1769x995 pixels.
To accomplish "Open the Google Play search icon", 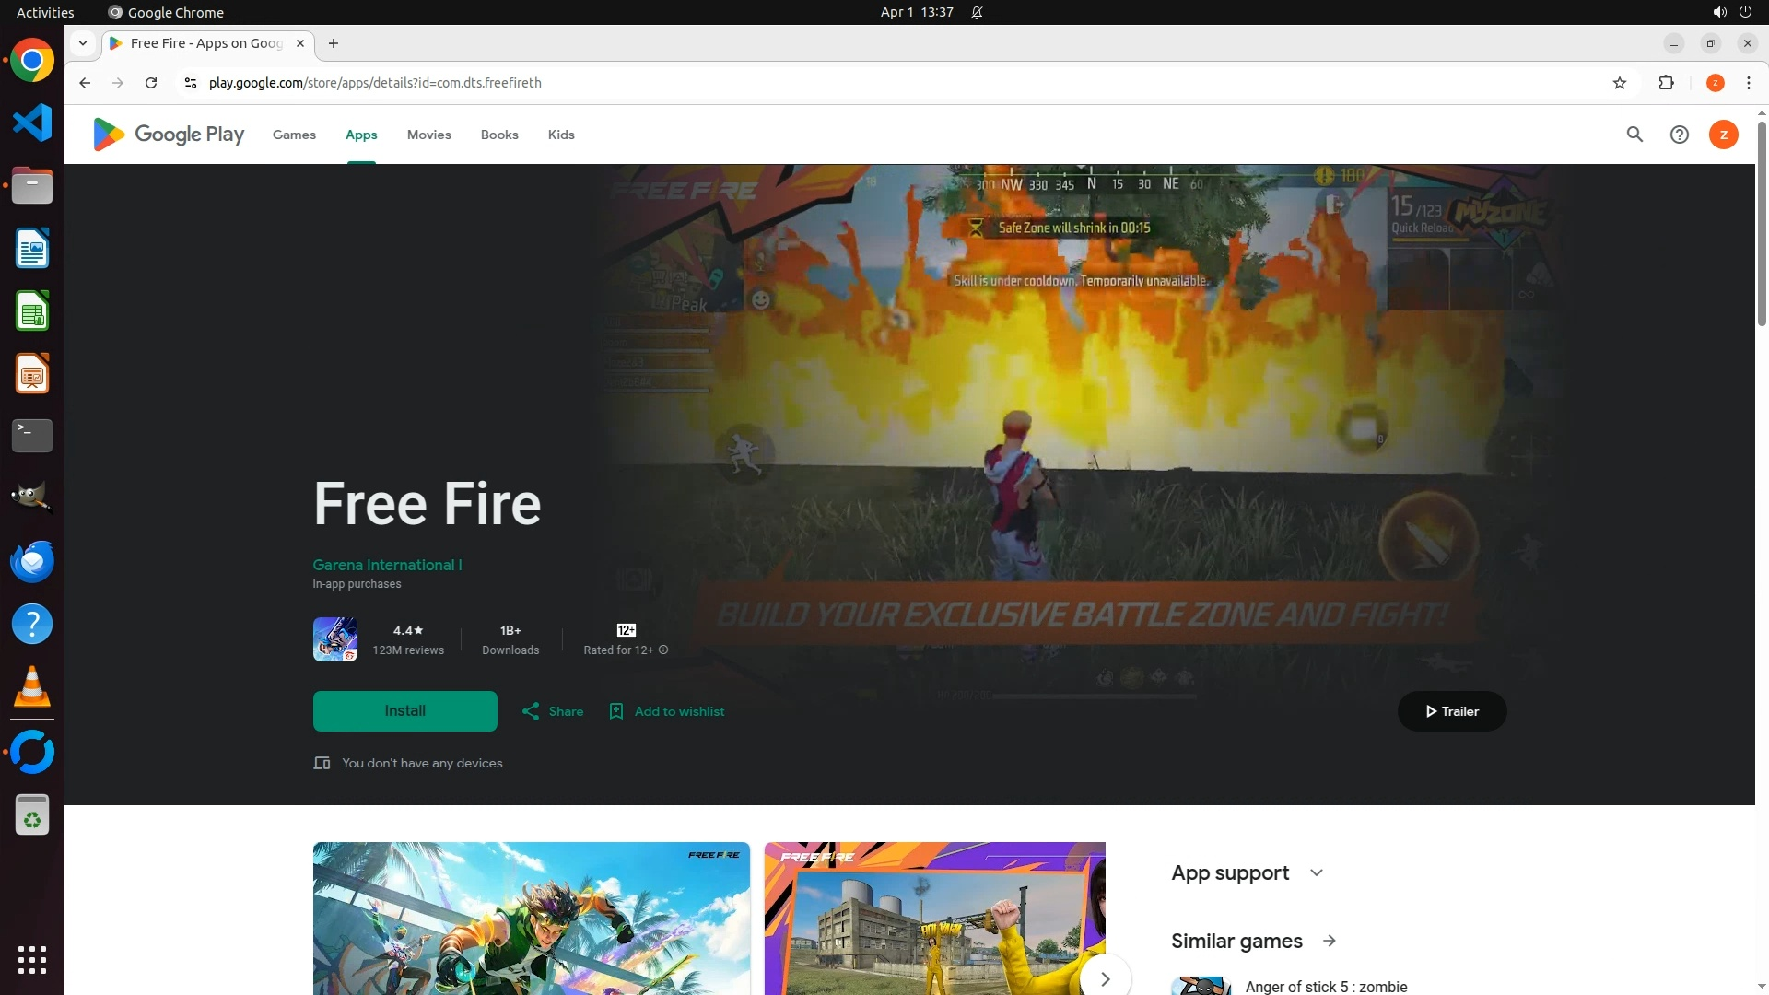I will coord(1634,135).
